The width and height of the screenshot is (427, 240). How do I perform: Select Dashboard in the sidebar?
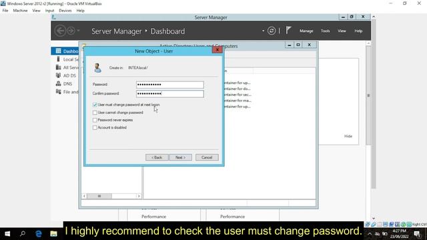[65, 51]
